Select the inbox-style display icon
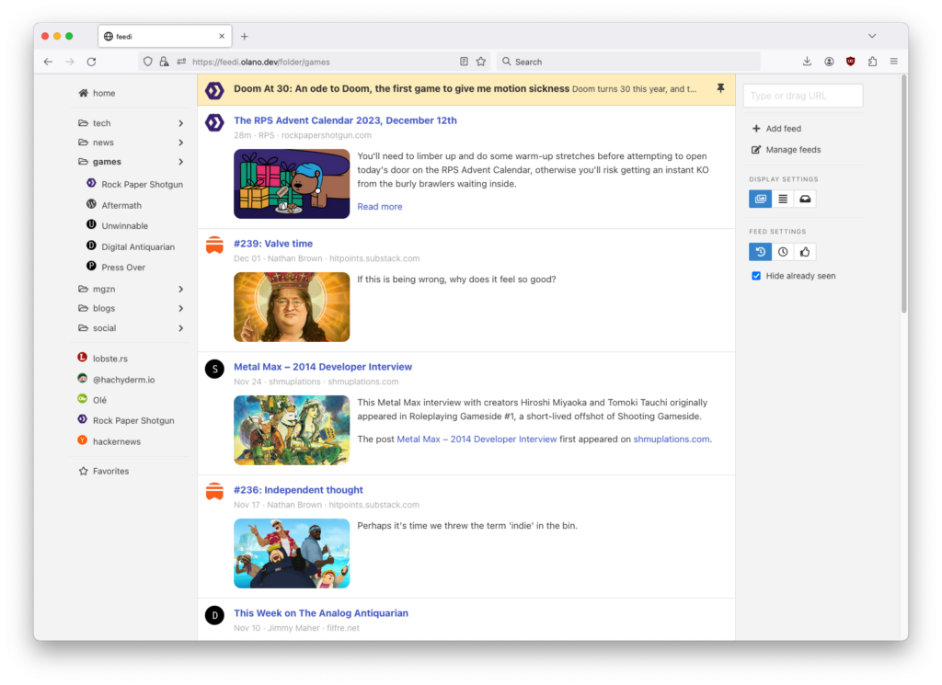Viewport: 942px width, 685px height. click(x=805, y=199)
